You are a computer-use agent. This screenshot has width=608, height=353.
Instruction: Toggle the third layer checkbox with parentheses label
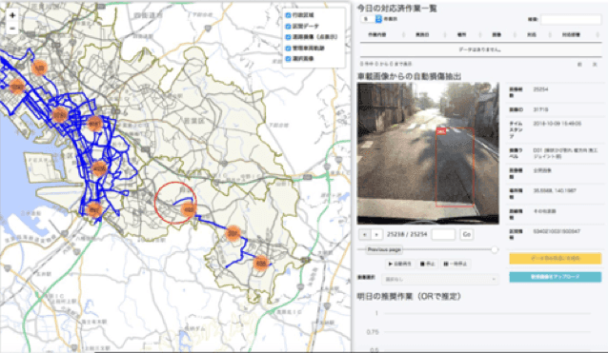pyautogui.click(x=288, y=37)
